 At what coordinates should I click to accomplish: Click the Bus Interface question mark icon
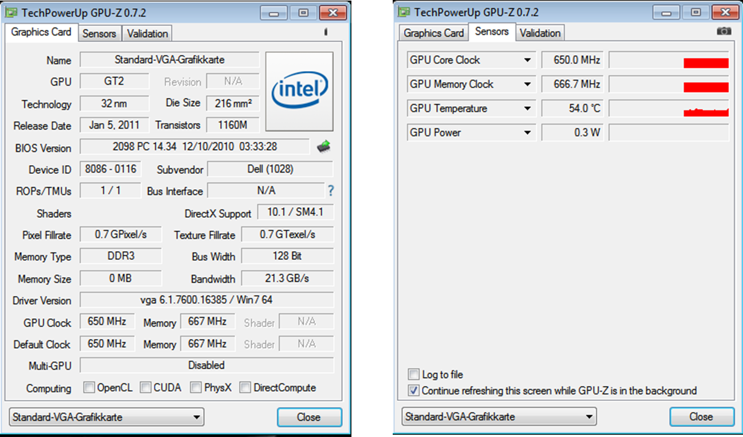[x=330, y=190]
